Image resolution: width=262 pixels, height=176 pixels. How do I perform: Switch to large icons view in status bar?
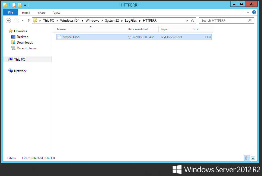tap(253, 158)
